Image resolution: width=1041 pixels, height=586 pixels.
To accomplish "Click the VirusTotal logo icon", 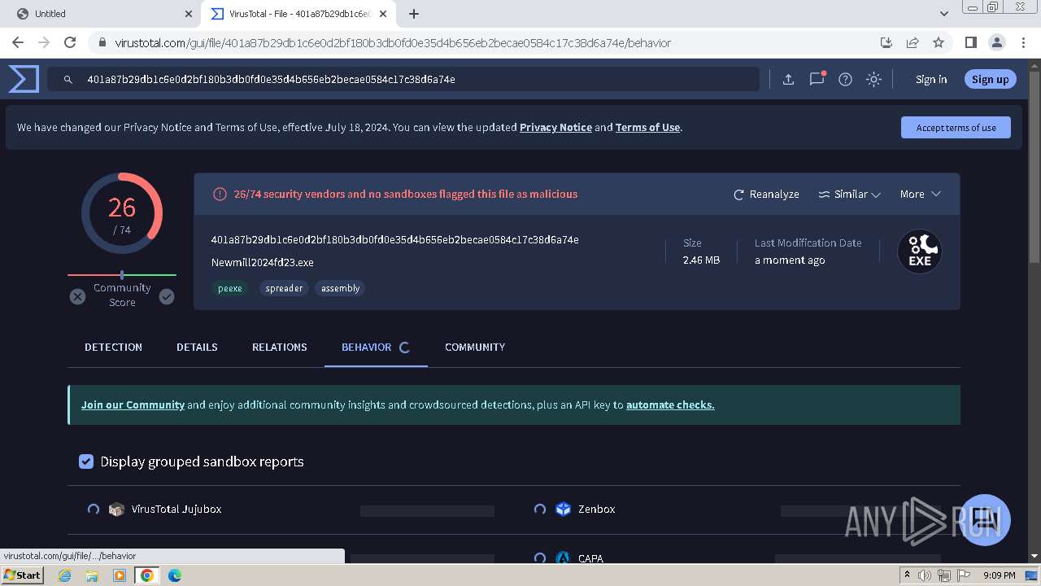I will click(24, 79).
